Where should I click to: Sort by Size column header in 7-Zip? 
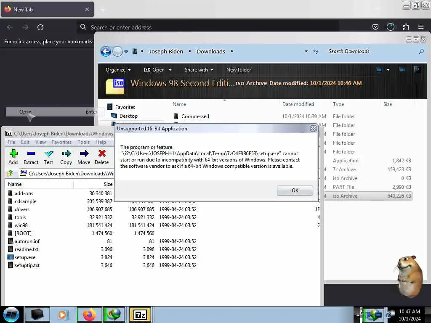[x=108, y=184]
